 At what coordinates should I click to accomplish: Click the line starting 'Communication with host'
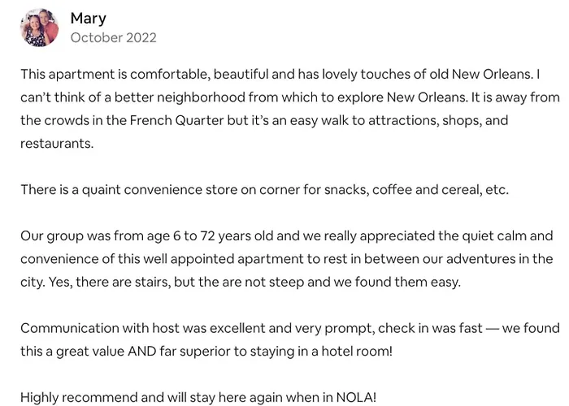click(290, 328)
